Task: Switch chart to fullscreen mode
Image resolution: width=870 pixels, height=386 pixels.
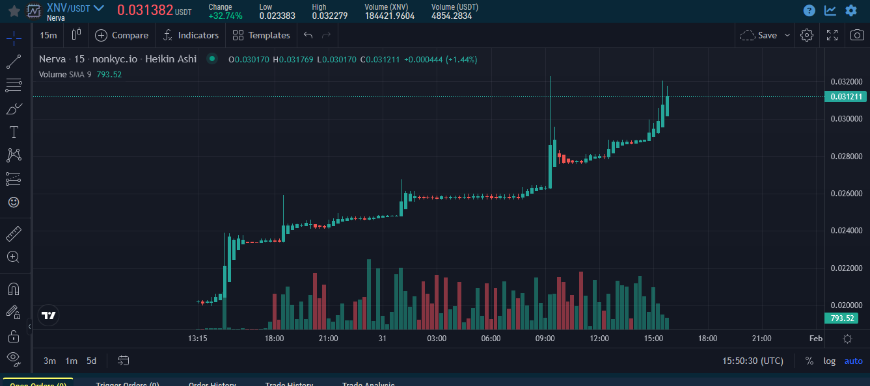Action: 832,35
